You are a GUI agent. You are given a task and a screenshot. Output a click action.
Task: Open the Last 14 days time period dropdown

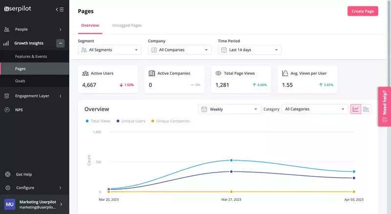click(249, 50)
